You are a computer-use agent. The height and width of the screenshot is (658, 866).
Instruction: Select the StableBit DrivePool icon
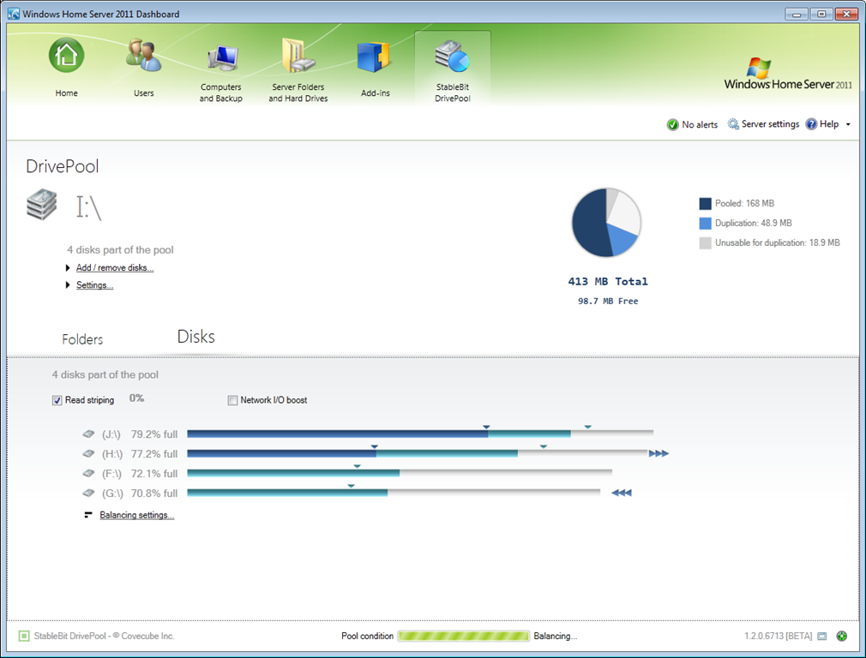click(x=452, y=57)
